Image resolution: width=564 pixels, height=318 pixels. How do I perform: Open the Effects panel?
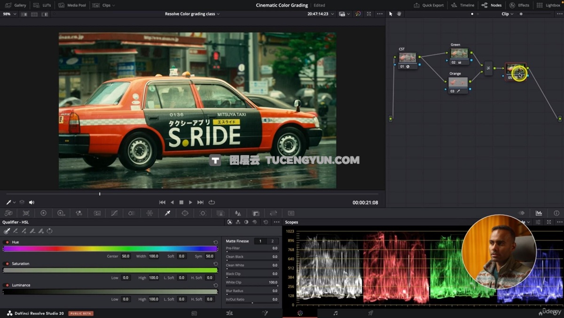tap(519, 5)
